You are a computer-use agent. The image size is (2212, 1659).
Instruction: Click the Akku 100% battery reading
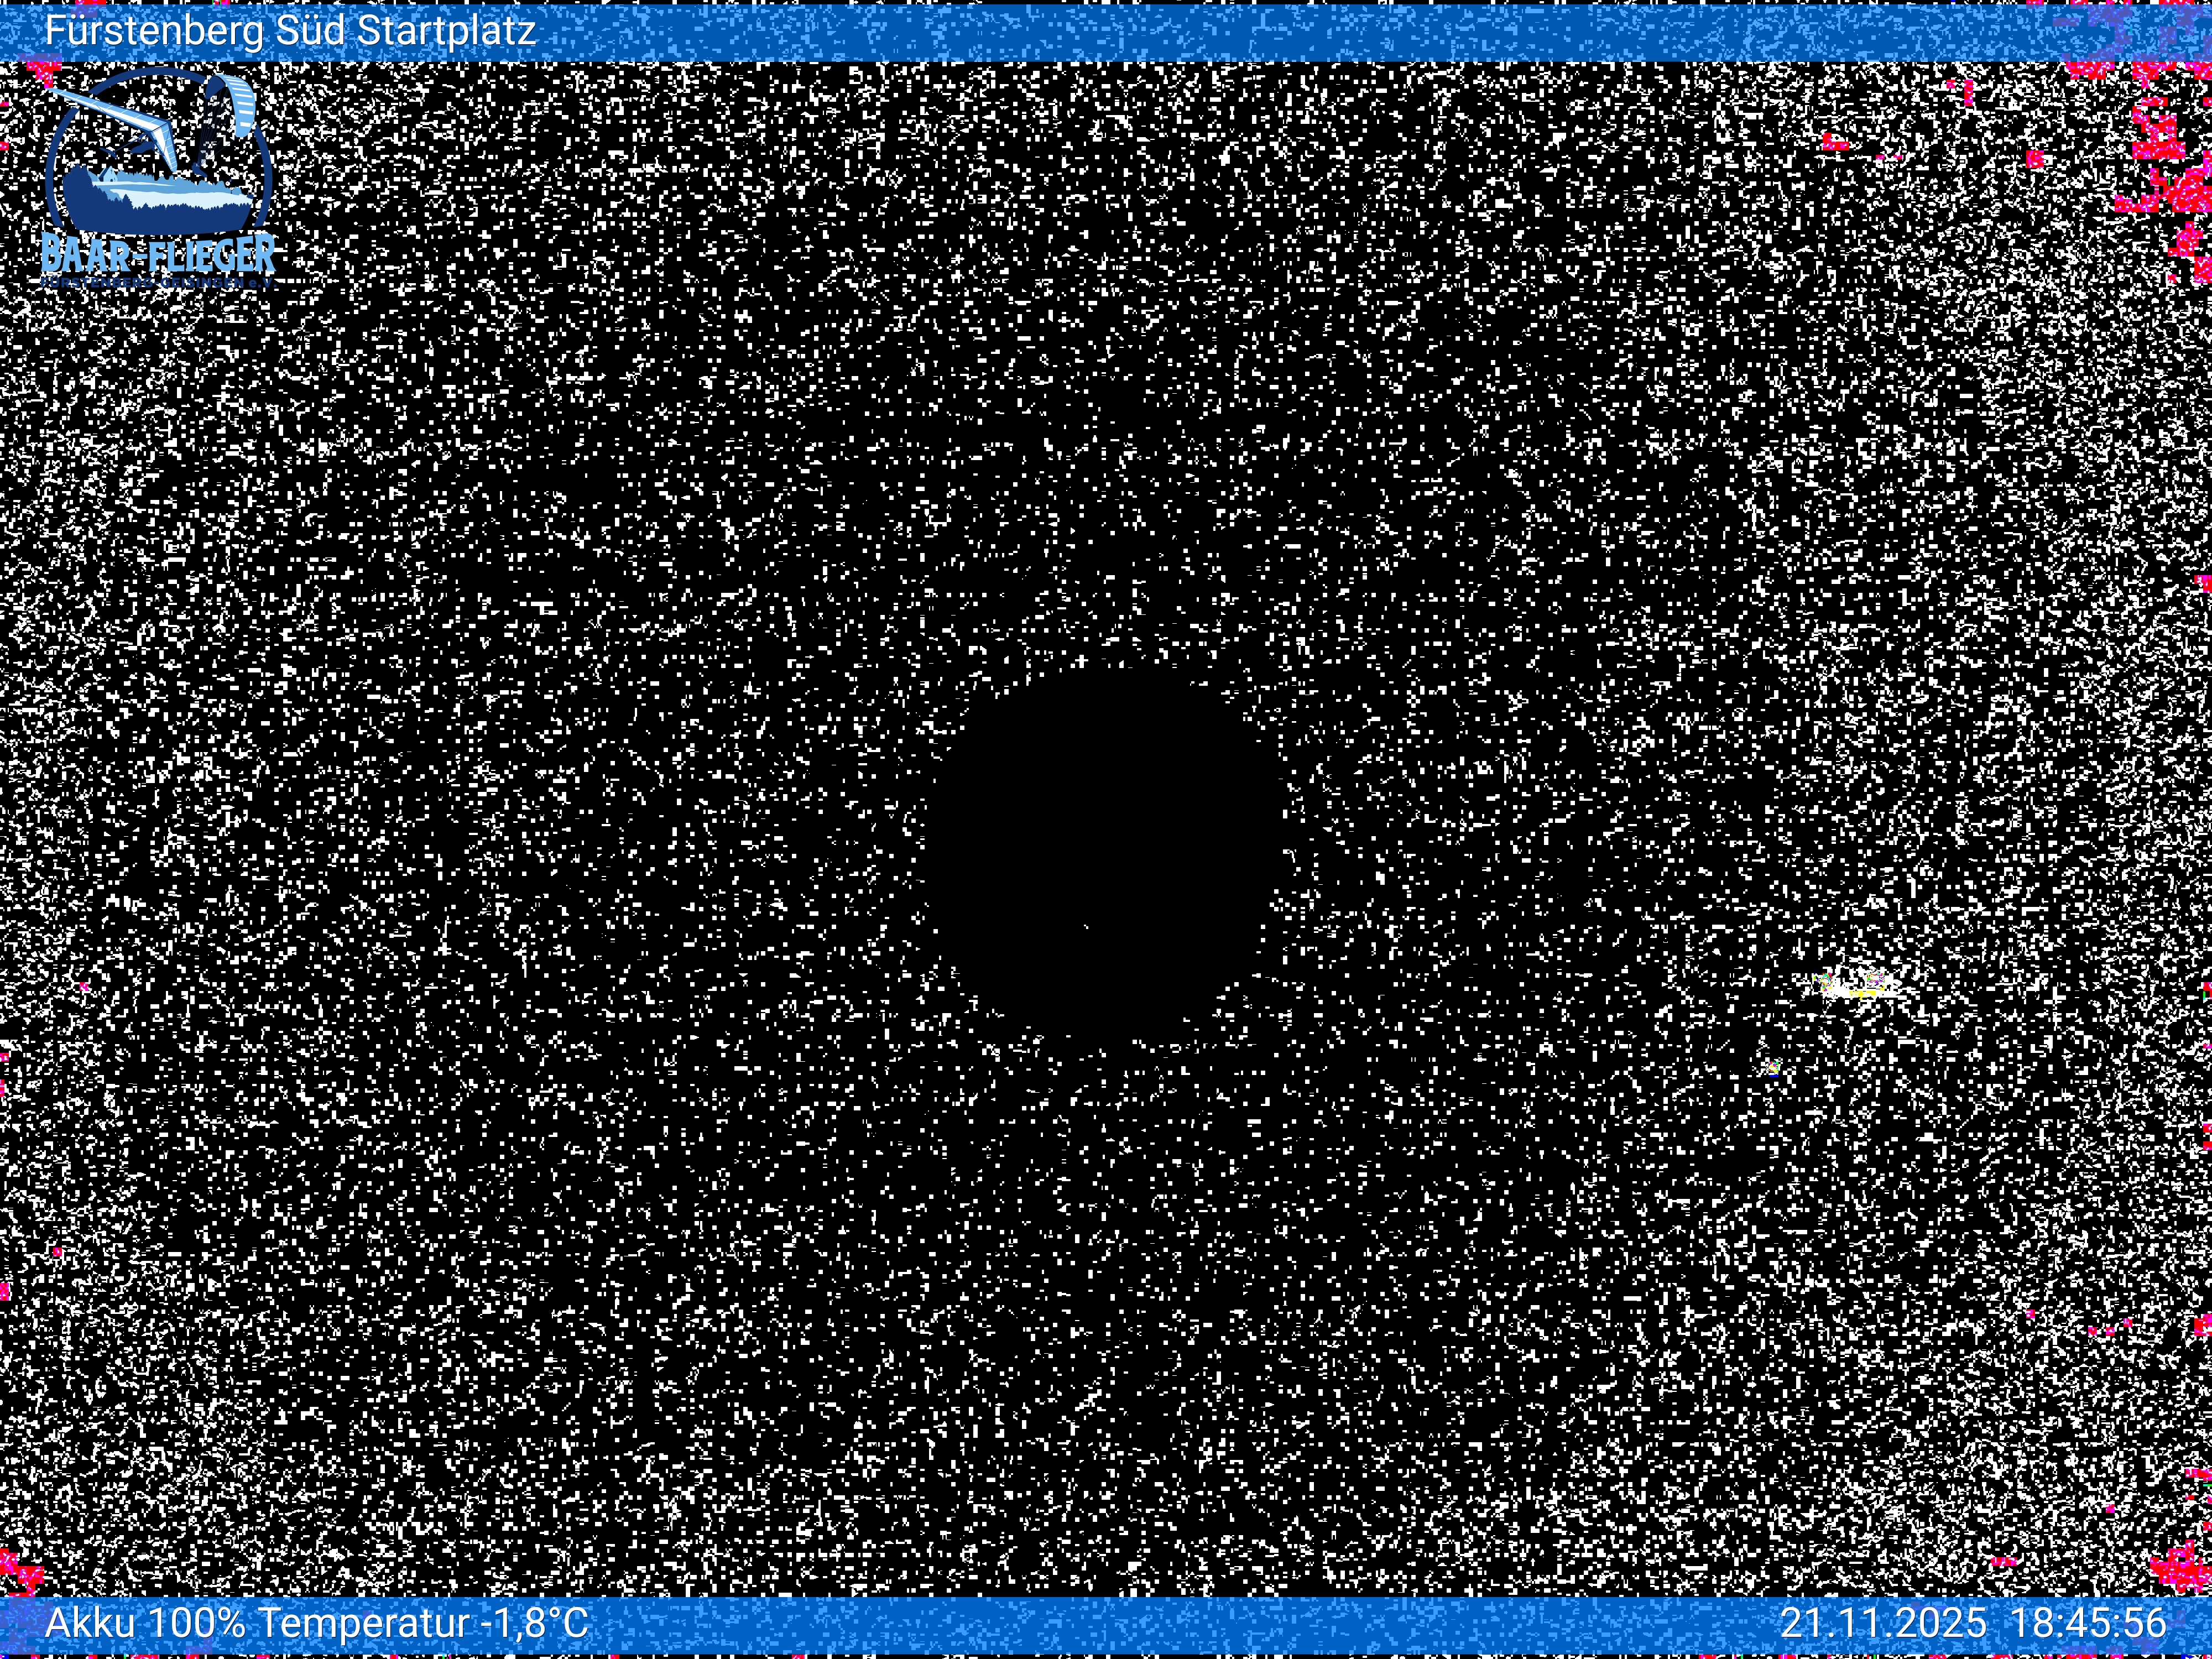pos(145,1622)
